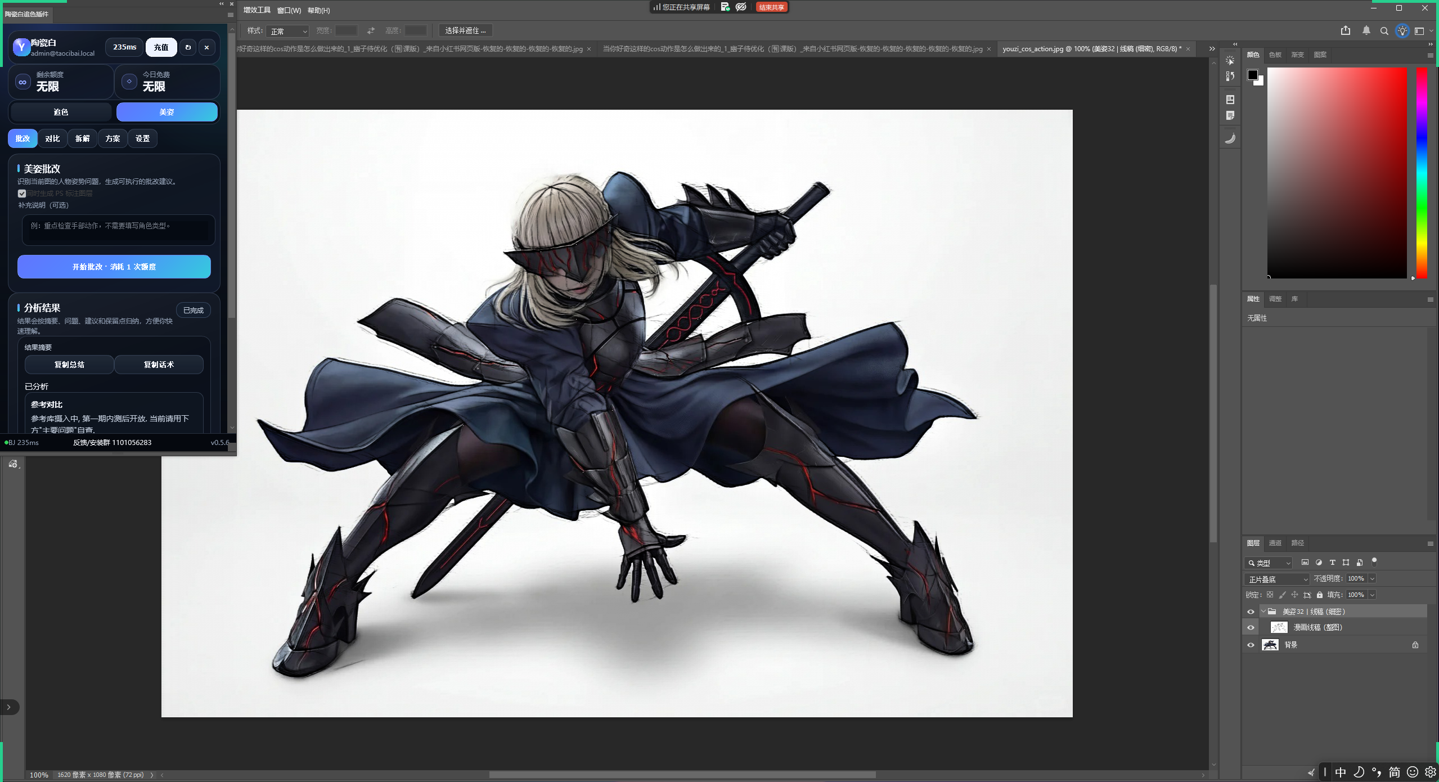Open the notifications bell icon
The width and height of the screenshot is (1439, 782).
point(1366,30)
